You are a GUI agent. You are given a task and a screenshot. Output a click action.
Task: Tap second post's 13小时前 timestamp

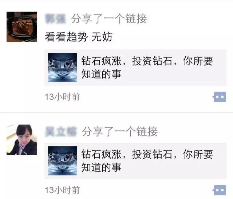click(62, 190)
